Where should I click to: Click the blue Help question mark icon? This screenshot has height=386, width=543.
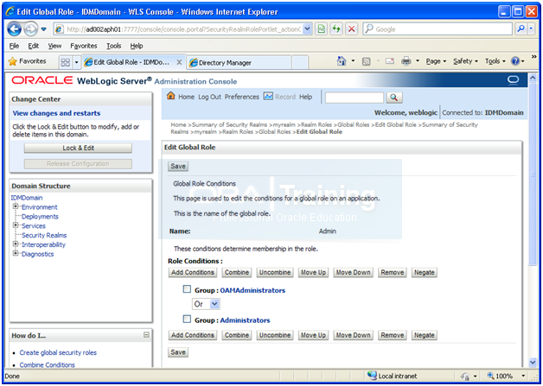[x=515, y=61]
